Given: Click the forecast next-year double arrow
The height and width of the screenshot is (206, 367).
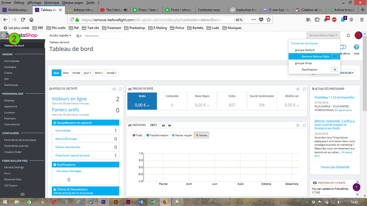Looking at the screenshot, I should click(170, 125).
